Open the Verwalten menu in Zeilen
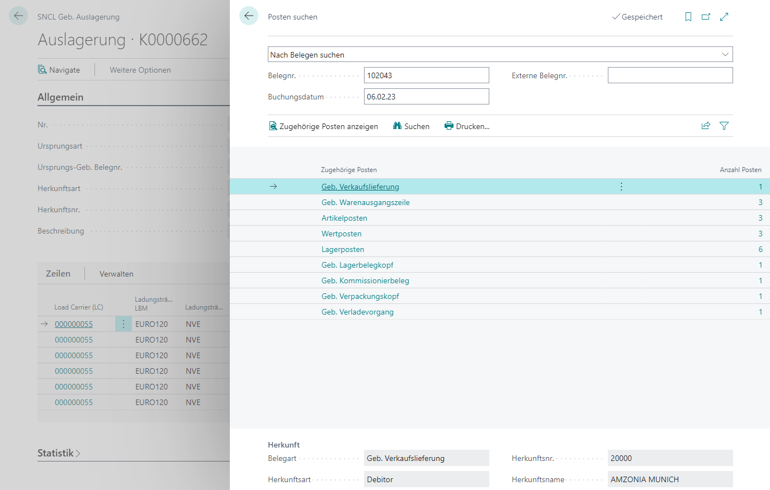Screen dimensions: 770x490 click(x=116, y=274)
